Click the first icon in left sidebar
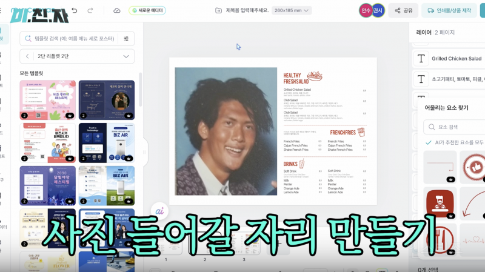The image size is (485, 272). [x=2, y=34]
